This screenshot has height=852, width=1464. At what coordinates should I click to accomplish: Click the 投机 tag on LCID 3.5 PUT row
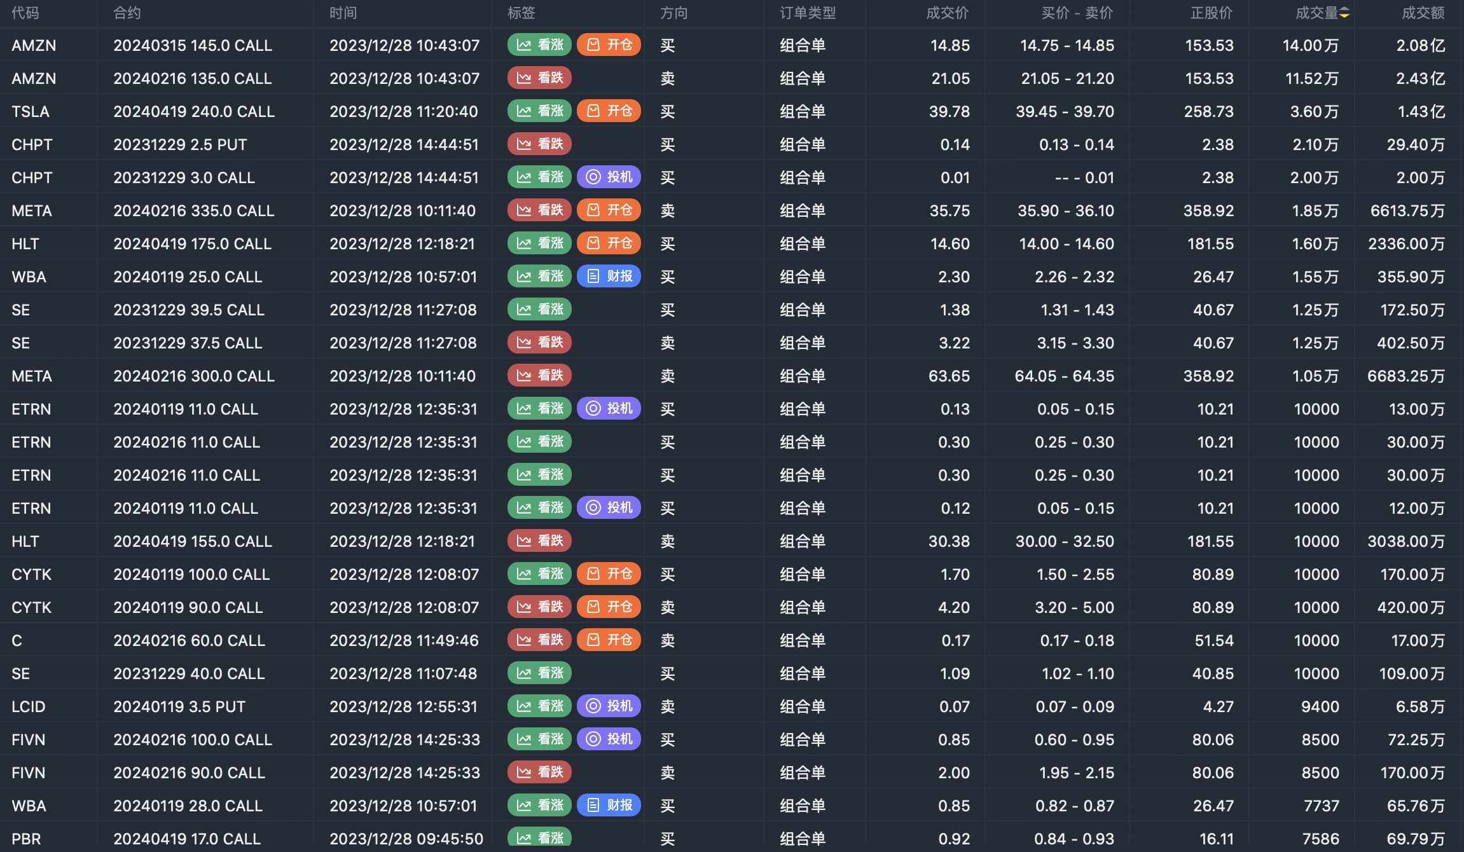(x=609, y=706)
